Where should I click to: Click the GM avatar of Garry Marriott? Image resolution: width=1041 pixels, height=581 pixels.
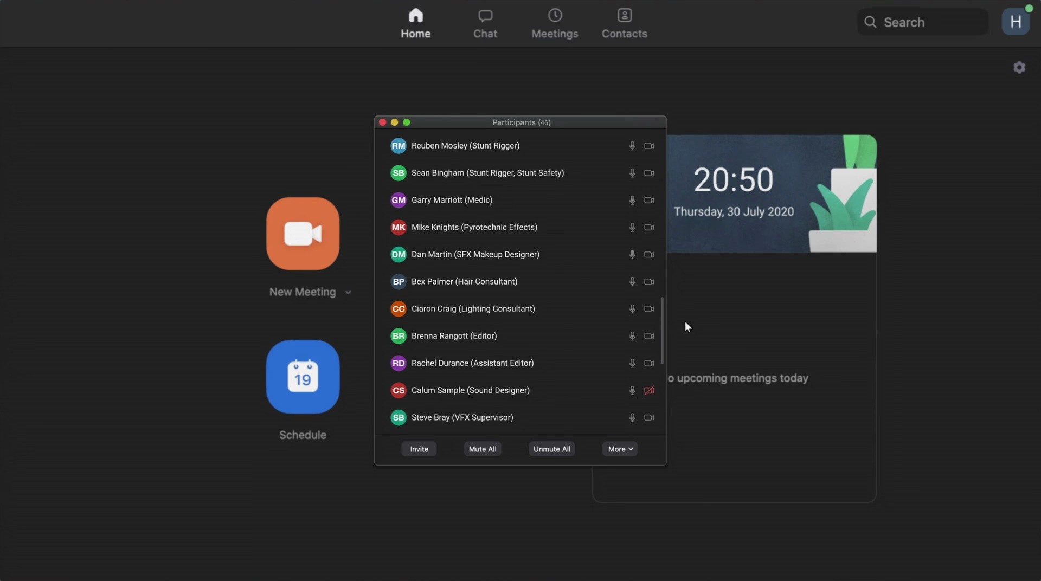(x=399, y=200)
